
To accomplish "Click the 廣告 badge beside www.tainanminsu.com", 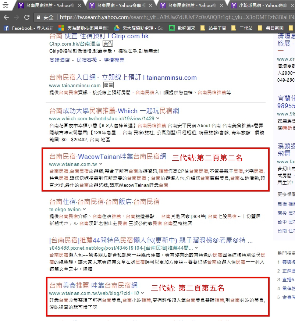I will tap(109, 85).
